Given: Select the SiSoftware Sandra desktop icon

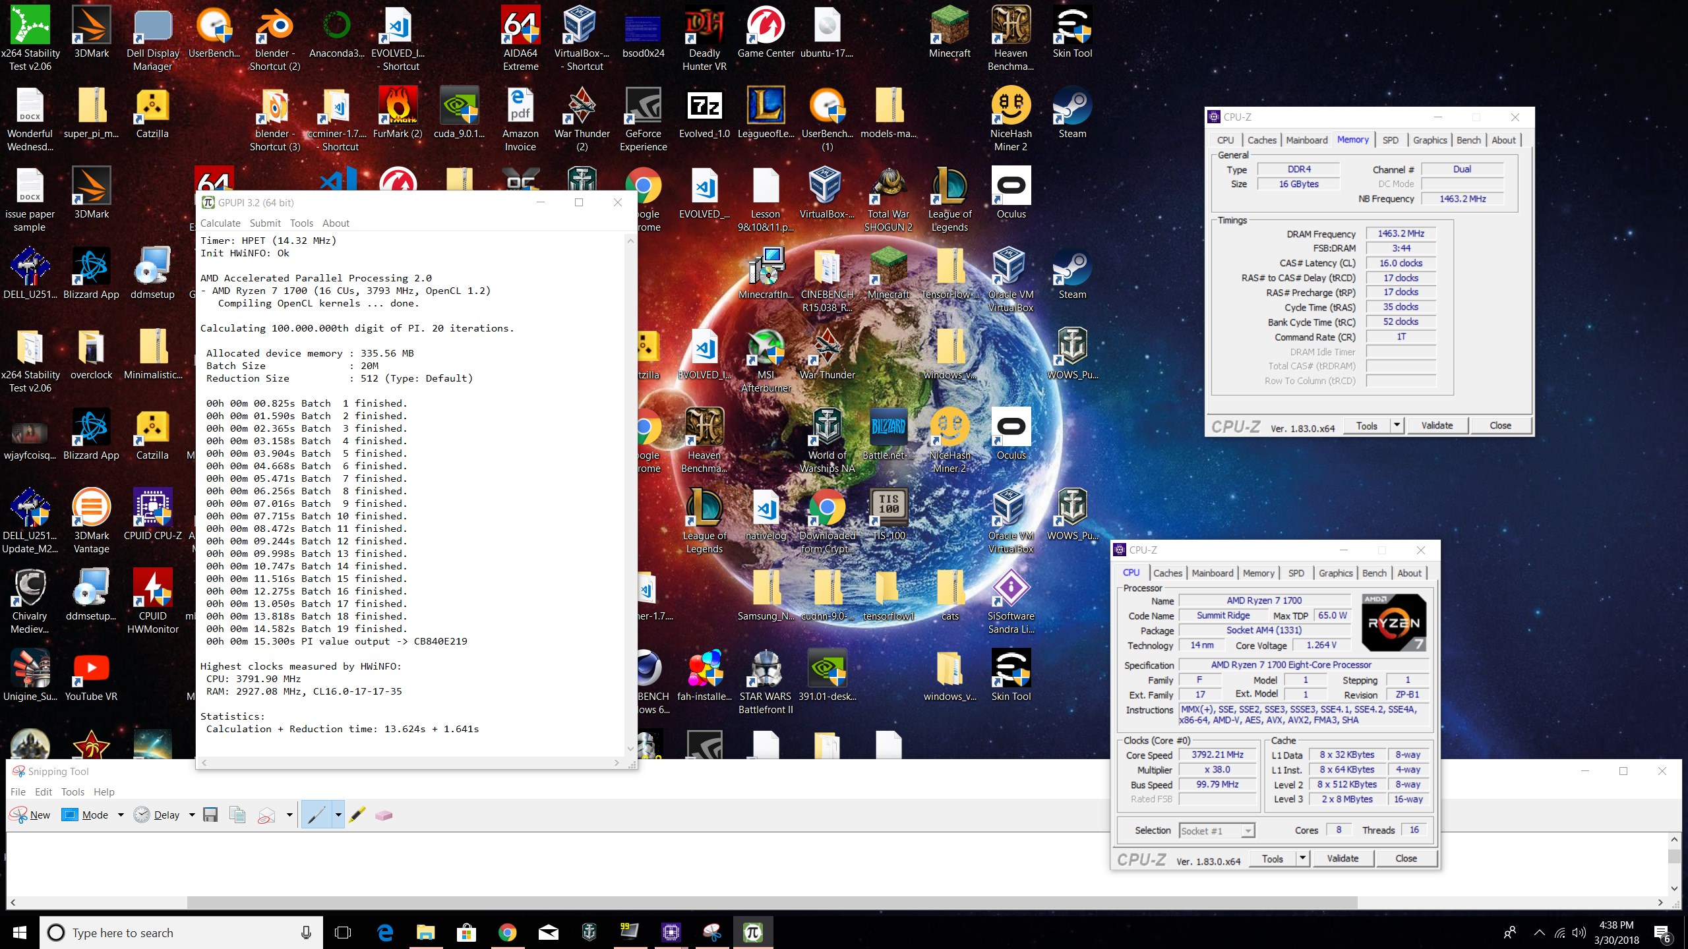Looking at the screenshot, I should [x=1011, y=601].
